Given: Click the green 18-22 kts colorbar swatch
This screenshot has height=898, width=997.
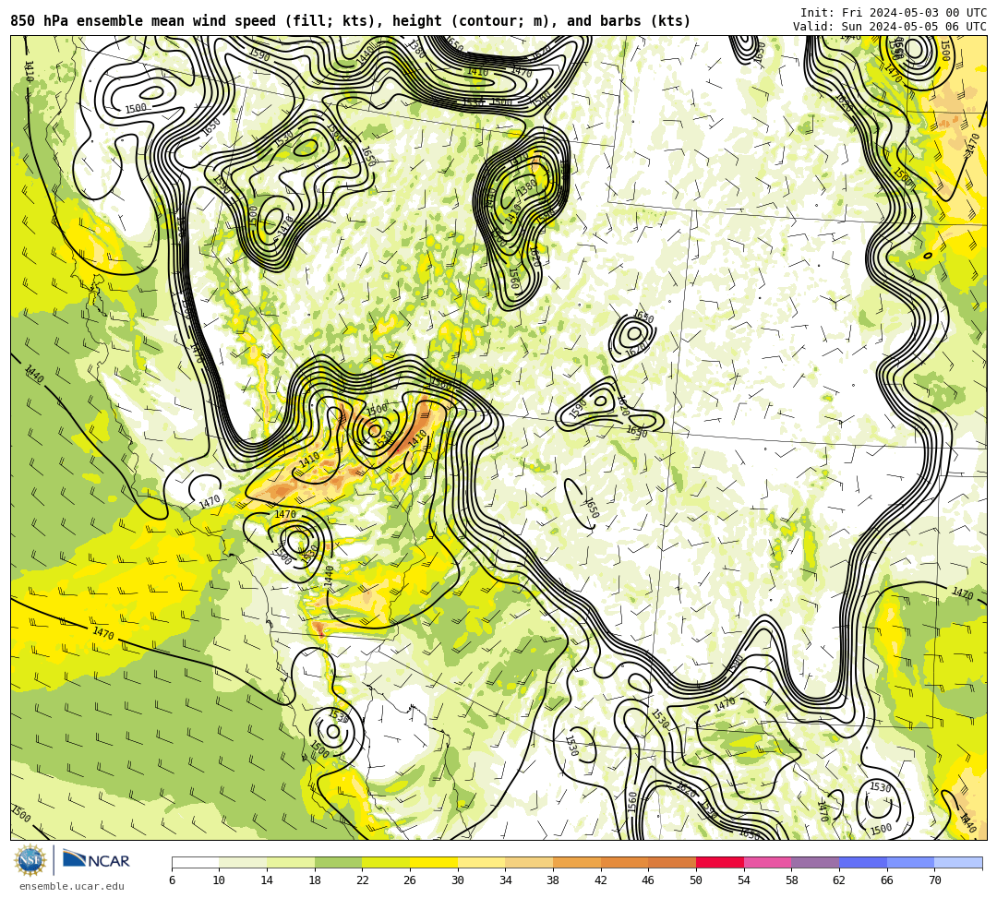Looking at the screenshot, I should tap(338, 862).
